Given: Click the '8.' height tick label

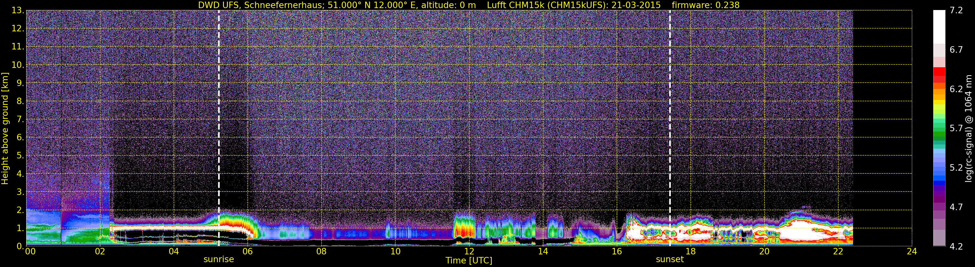Looking at the screenshot, I should (20, 101).
